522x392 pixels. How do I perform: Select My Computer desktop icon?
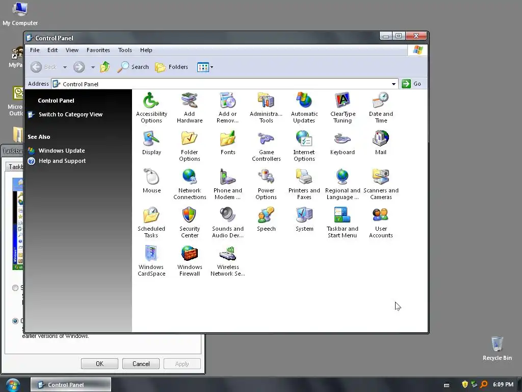(20, 14)
